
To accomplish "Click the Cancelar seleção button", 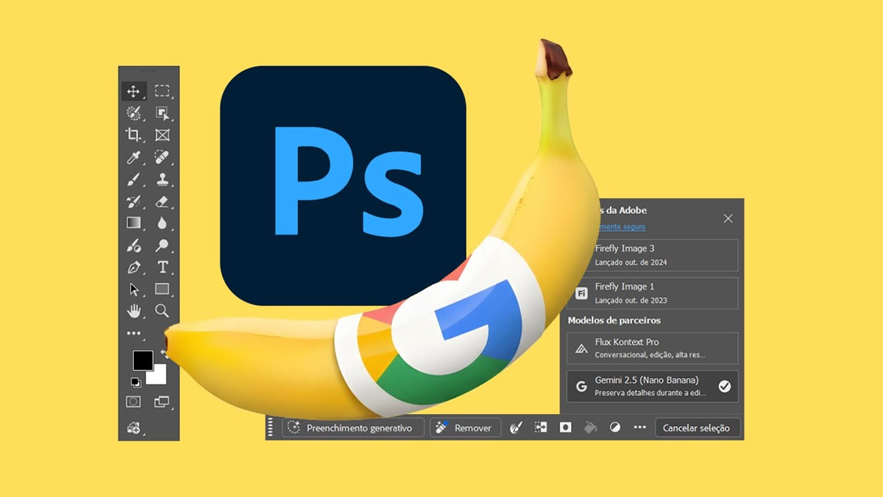I will pyautogui.click(x=696, y=428).
